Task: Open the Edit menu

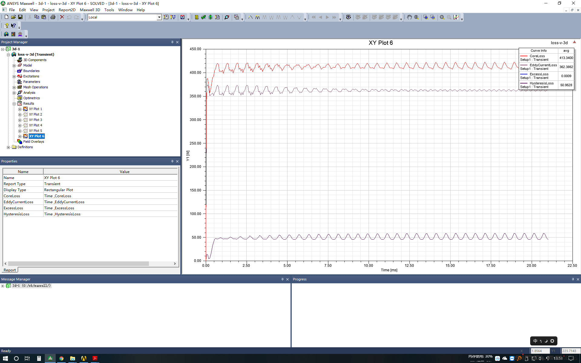Action: (22, 10)
